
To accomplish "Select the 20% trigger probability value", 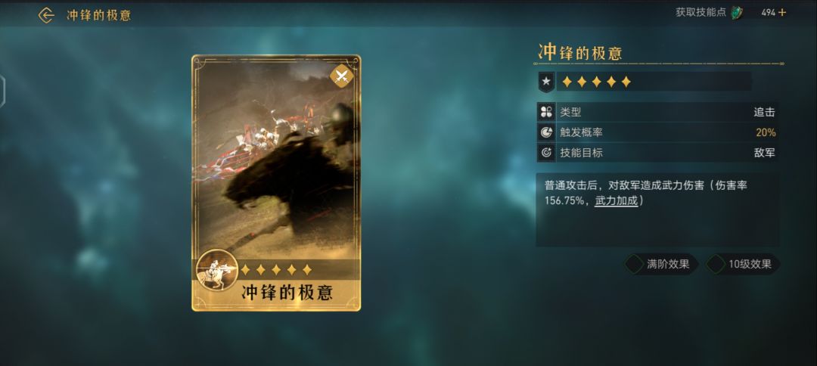I will pos(766,132).
